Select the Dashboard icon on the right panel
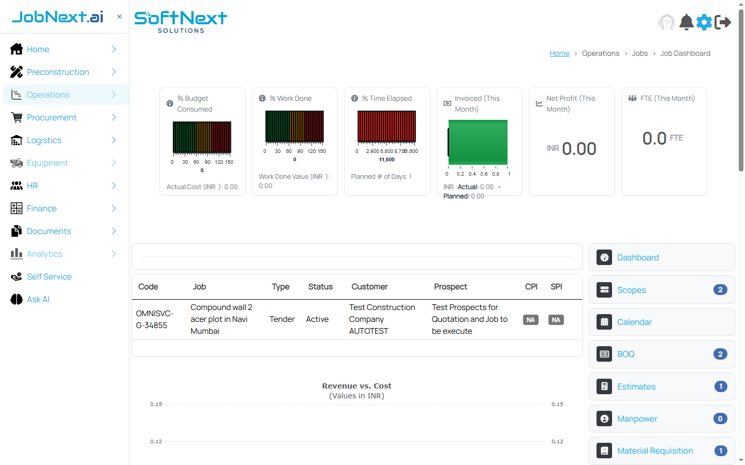Screen dimensions: 745x465 tap(604, 257)
